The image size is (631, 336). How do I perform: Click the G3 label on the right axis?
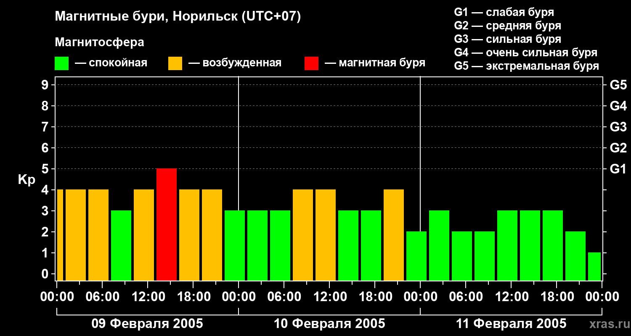[x=618, y=127]
